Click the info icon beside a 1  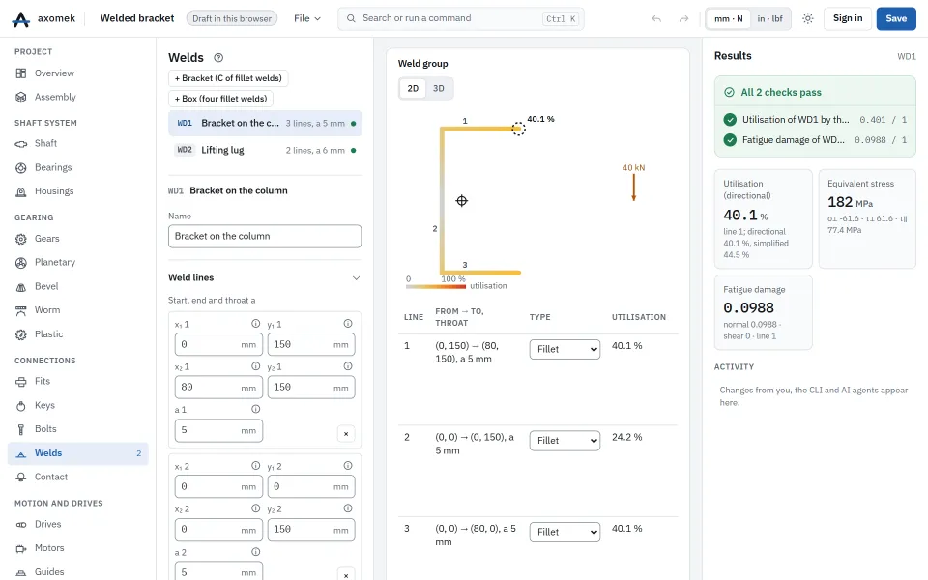coord(255,409)
